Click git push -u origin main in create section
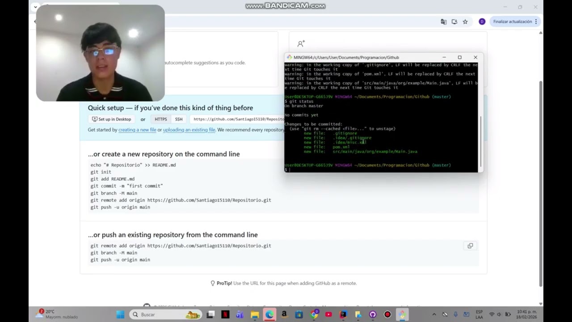Image resolution: width=572 pixels, height=322 pixels. pos(120,207)
